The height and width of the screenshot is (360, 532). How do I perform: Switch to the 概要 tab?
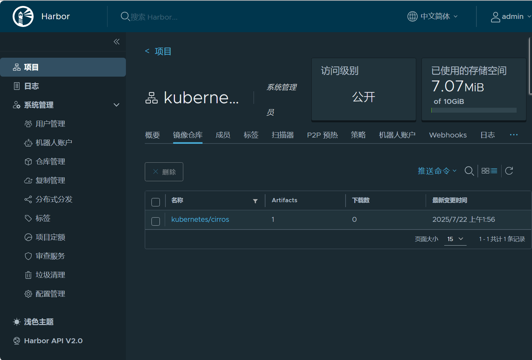(152, 135)
